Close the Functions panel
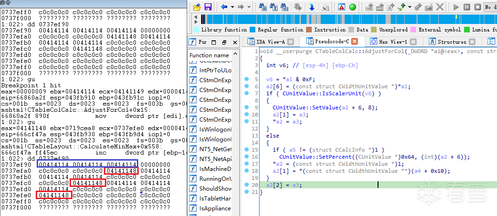The width and height of the screenshot is (497, 216). tap(235, 42)
